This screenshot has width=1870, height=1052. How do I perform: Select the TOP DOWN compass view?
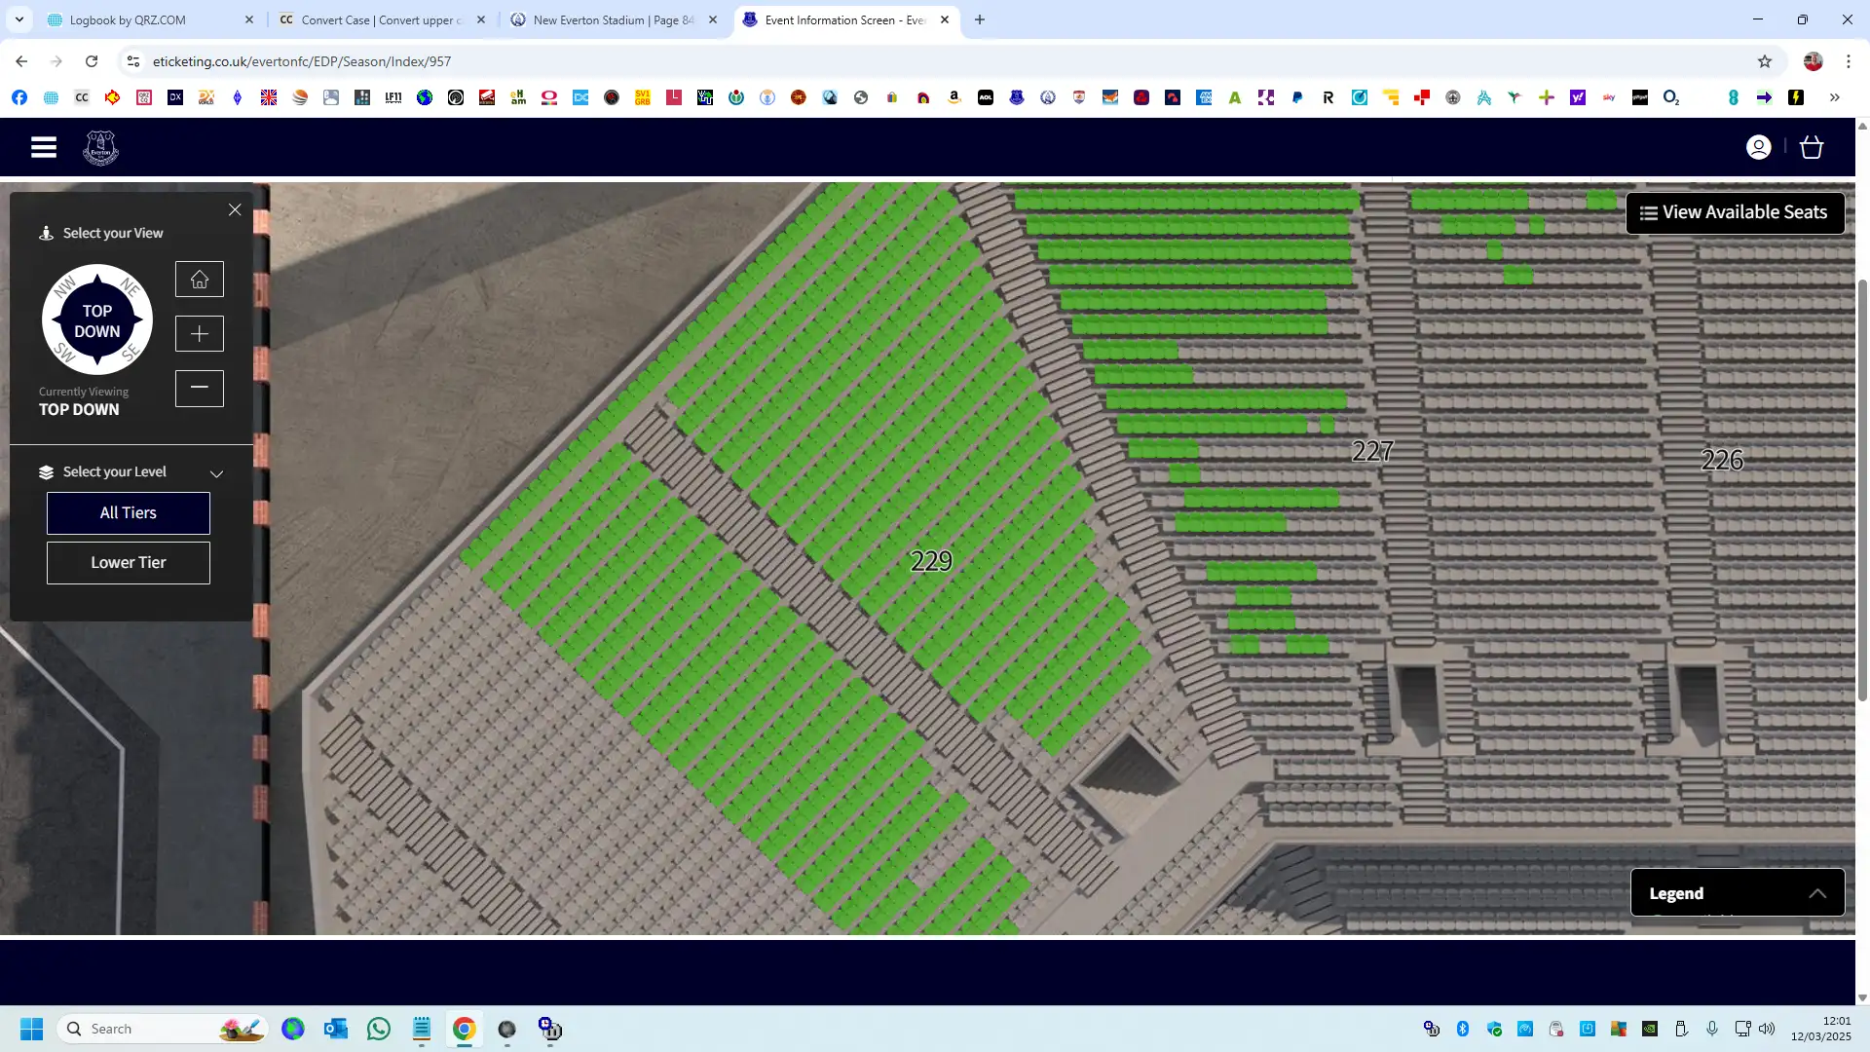tap(97, 320)
